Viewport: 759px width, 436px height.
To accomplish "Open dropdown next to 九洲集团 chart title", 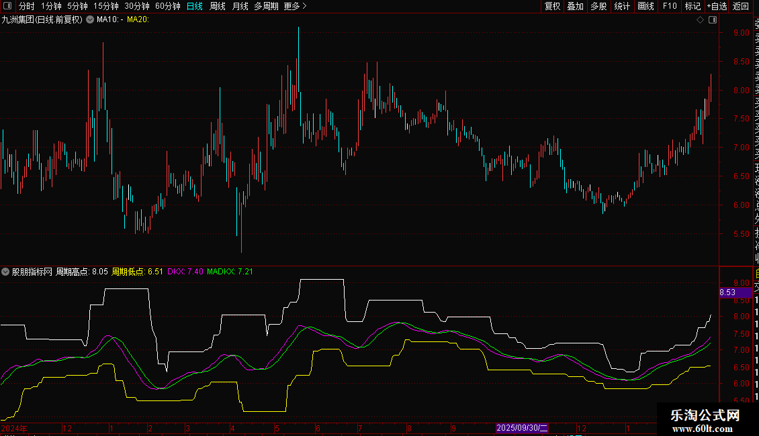I will (x=89, y=19).
